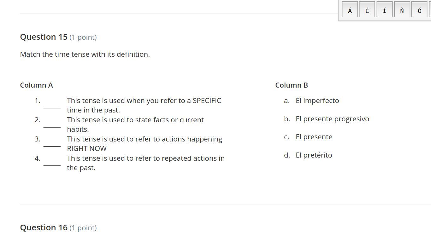
Task: Click the answer blank for item 1
Action: (x=52, y=105)
